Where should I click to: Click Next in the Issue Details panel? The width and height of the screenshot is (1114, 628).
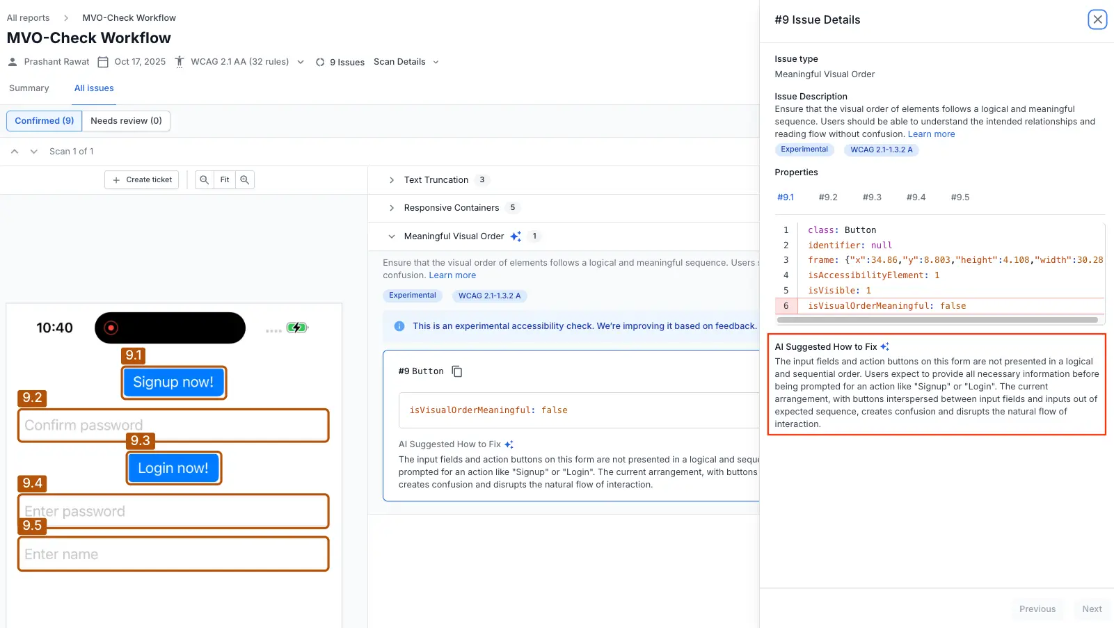tap(1091, 609)
